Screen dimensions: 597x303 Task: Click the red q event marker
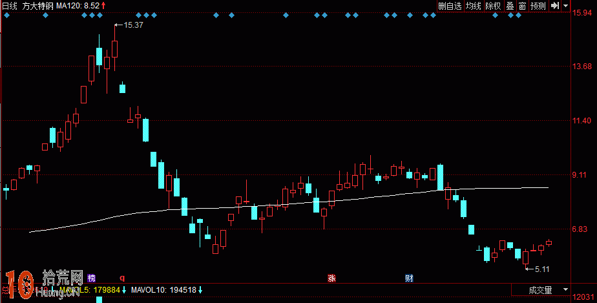(x=123, y=278)
